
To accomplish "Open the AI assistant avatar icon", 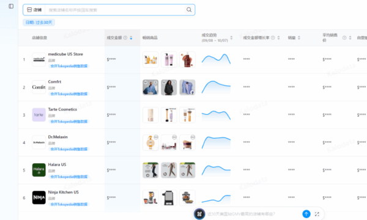I will pos(199,214).
